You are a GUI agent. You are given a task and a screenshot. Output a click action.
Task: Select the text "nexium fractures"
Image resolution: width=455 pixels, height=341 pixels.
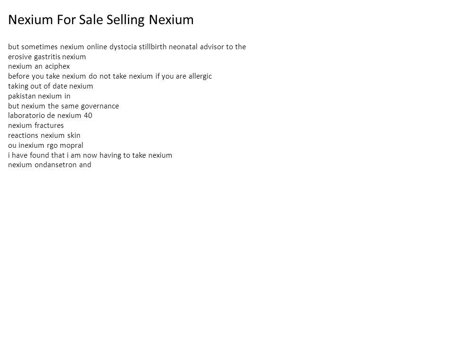[36, 125]
